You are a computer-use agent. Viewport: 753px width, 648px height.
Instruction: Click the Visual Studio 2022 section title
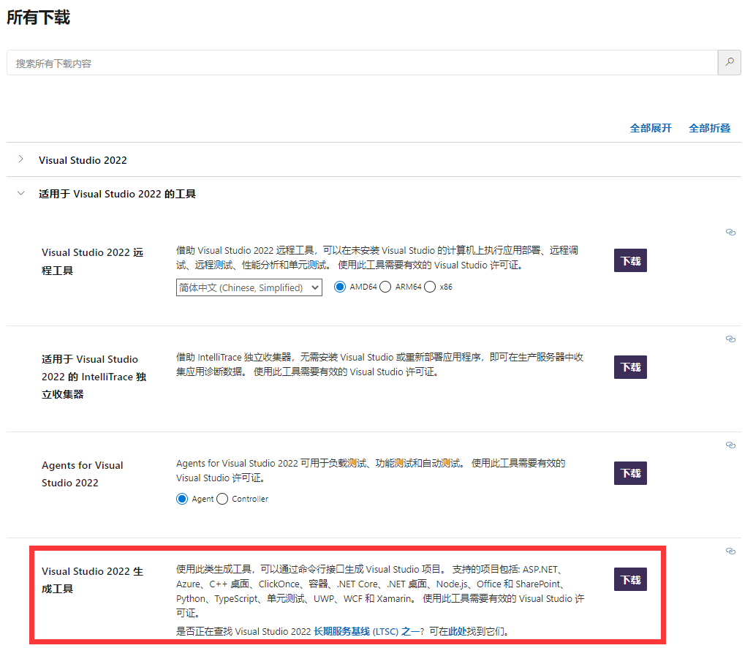(x=83, y=160)
